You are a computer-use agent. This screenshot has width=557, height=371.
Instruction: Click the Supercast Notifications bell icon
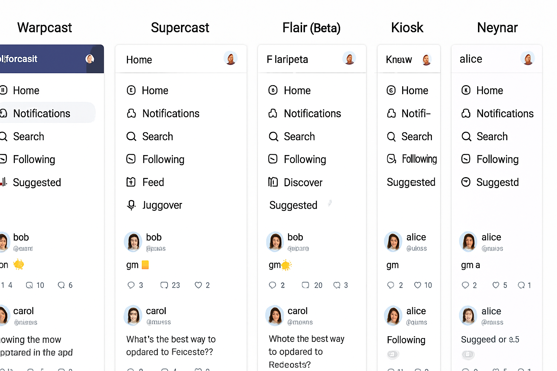pyautogui.click(x=131, y=114)
